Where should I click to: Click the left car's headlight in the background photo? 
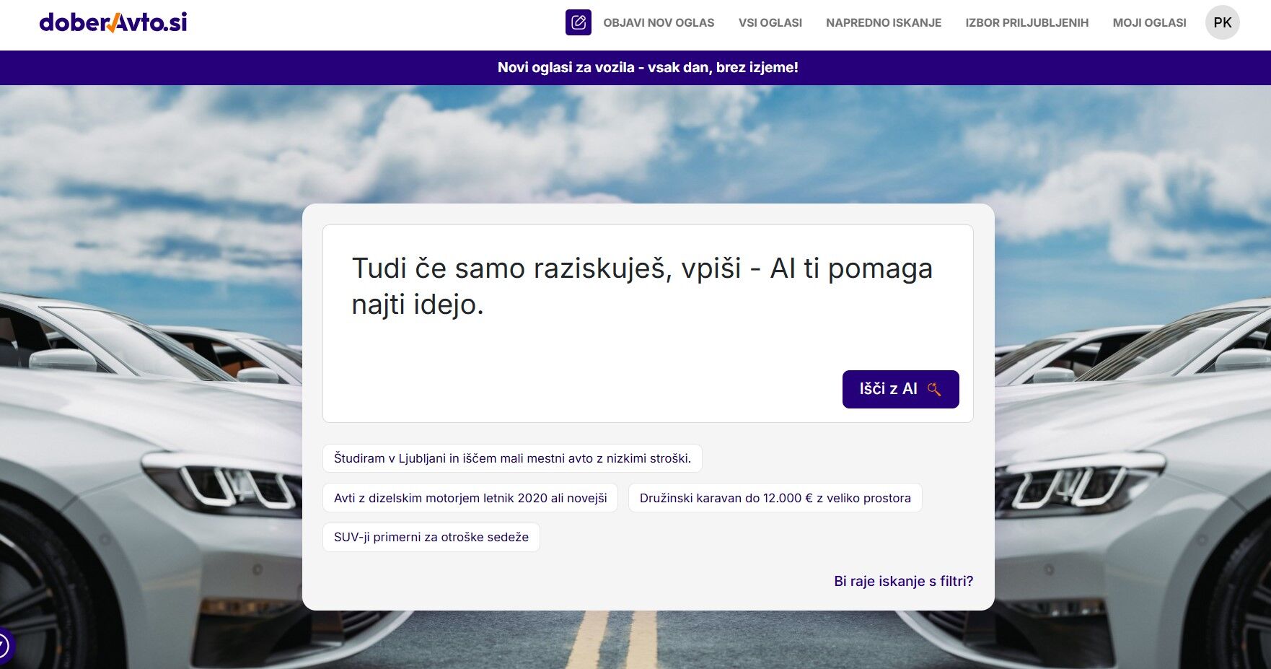231,484
